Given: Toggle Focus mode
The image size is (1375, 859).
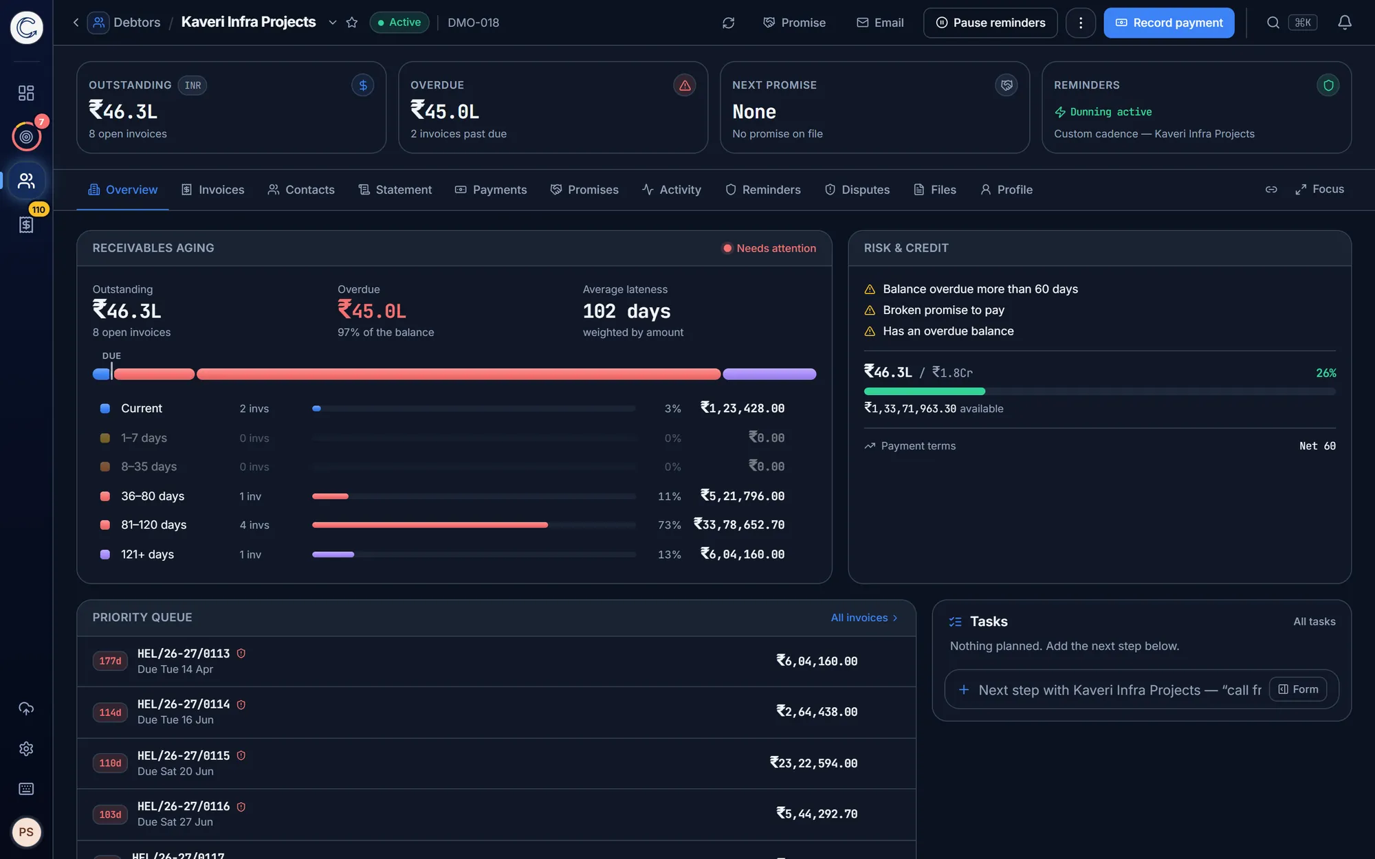Looking at the screenshot, I should pyautogui.click(x=1319, y=190).
